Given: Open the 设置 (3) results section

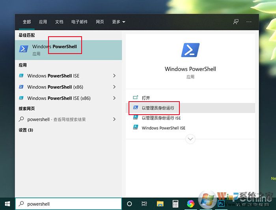Looking at the screenshot, I should [x=26, y=130].
